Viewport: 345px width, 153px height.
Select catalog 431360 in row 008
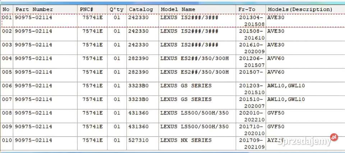[x=138, y=113]
